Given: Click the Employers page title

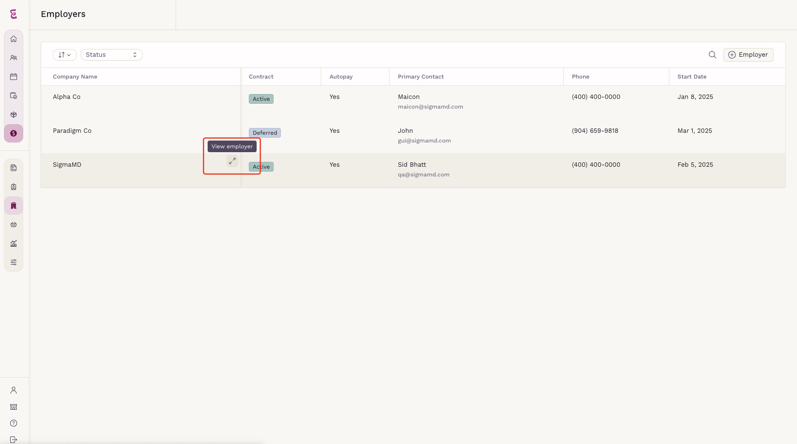Looking at the screenshot, I should (63, 14).
